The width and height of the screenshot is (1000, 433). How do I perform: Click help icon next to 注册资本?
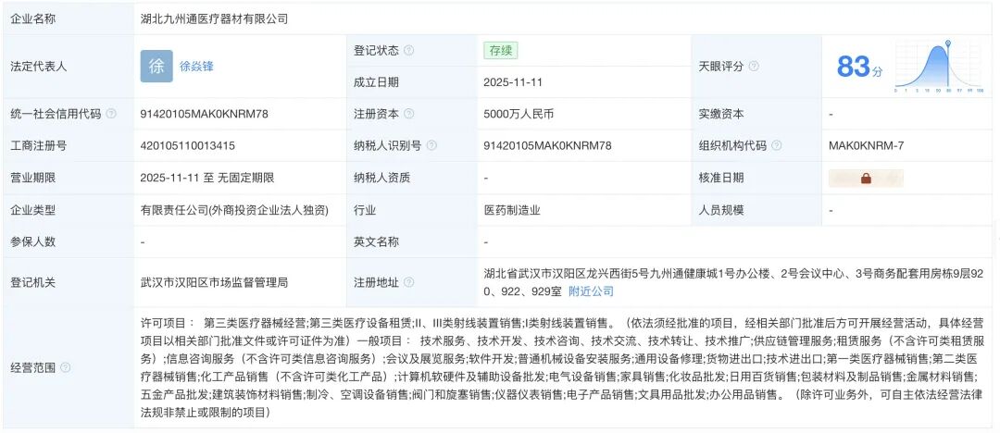point(409,114)
